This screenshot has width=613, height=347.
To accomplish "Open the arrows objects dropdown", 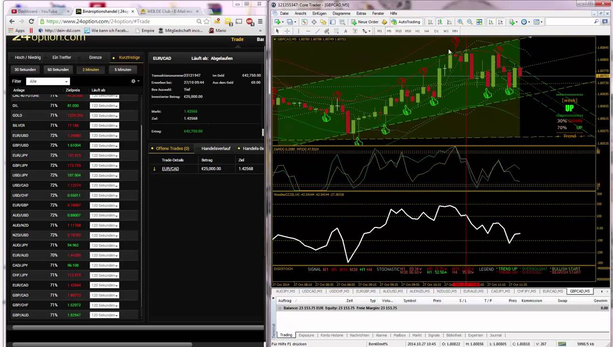I will click(366, 31).
